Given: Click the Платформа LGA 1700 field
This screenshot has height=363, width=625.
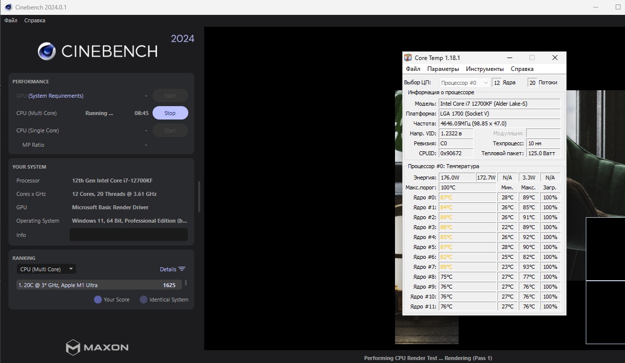Looking at the screenshot, I should pos(499,114).
